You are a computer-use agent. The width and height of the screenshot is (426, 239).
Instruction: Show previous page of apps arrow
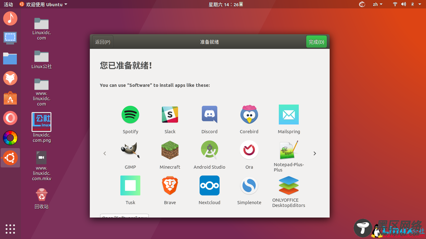105,153
